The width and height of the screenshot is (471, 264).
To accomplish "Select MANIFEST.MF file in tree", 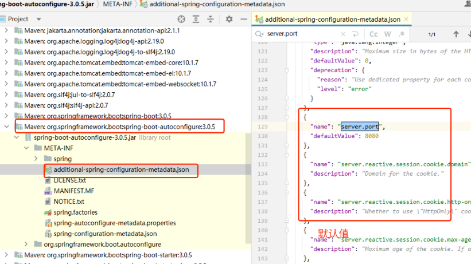I will (74, 191).
